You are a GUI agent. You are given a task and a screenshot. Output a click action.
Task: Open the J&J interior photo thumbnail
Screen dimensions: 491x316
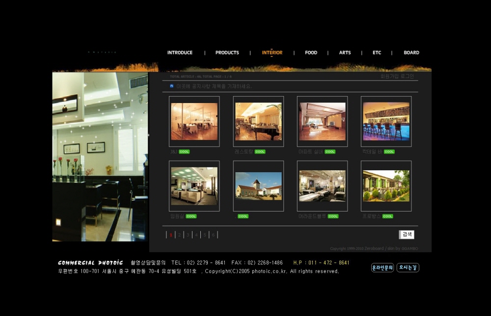pos(194,121)
